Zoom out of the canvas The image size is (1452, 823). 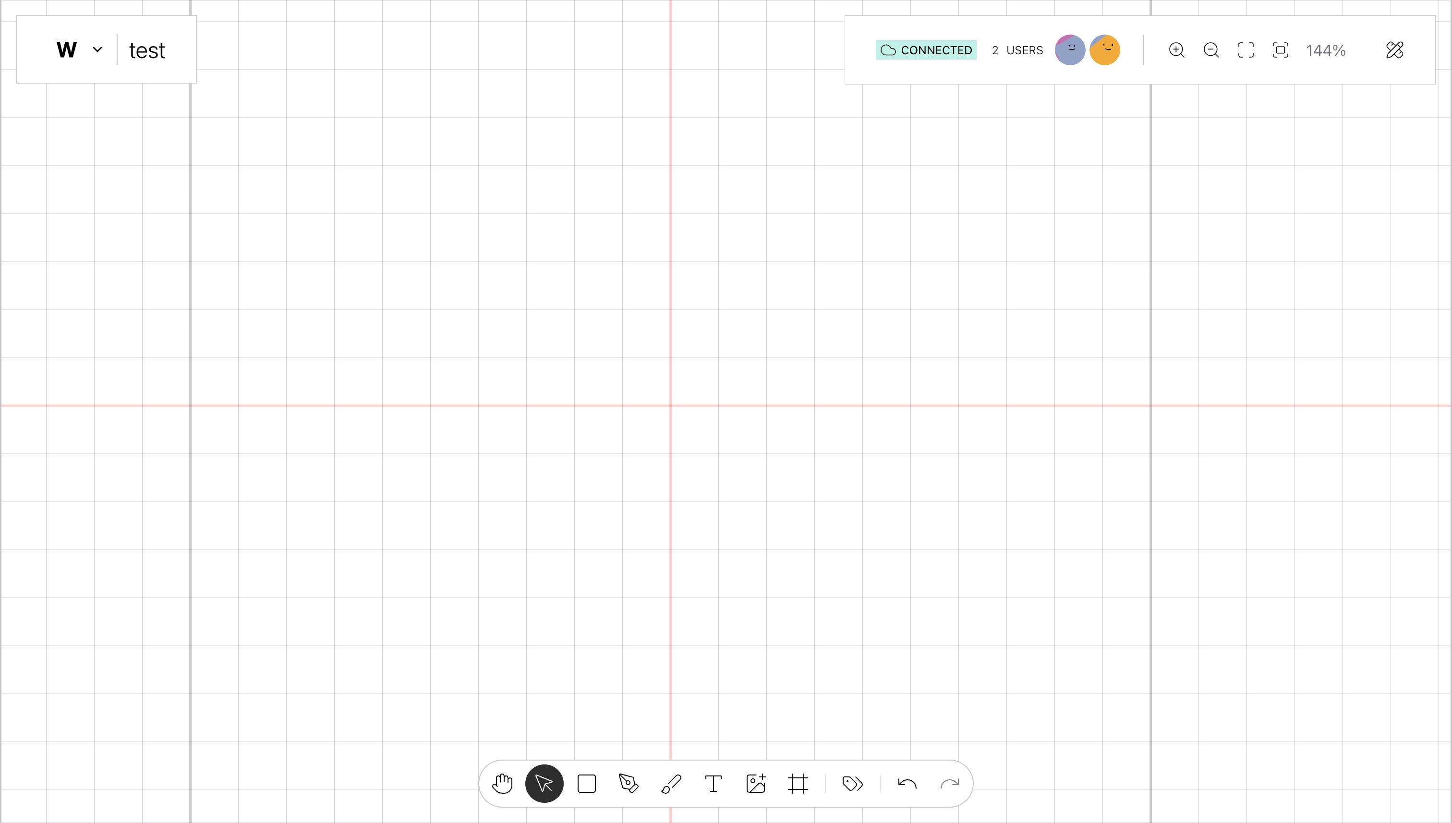(1211, 50)
